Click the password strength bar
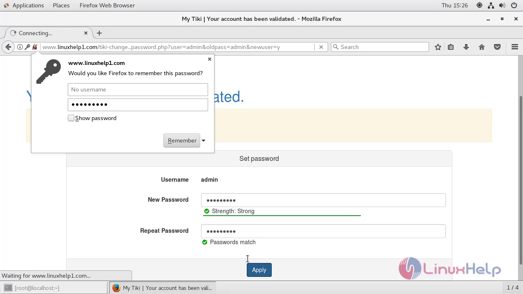The height and width of the screenshot is (294, 523). (282, 215)
